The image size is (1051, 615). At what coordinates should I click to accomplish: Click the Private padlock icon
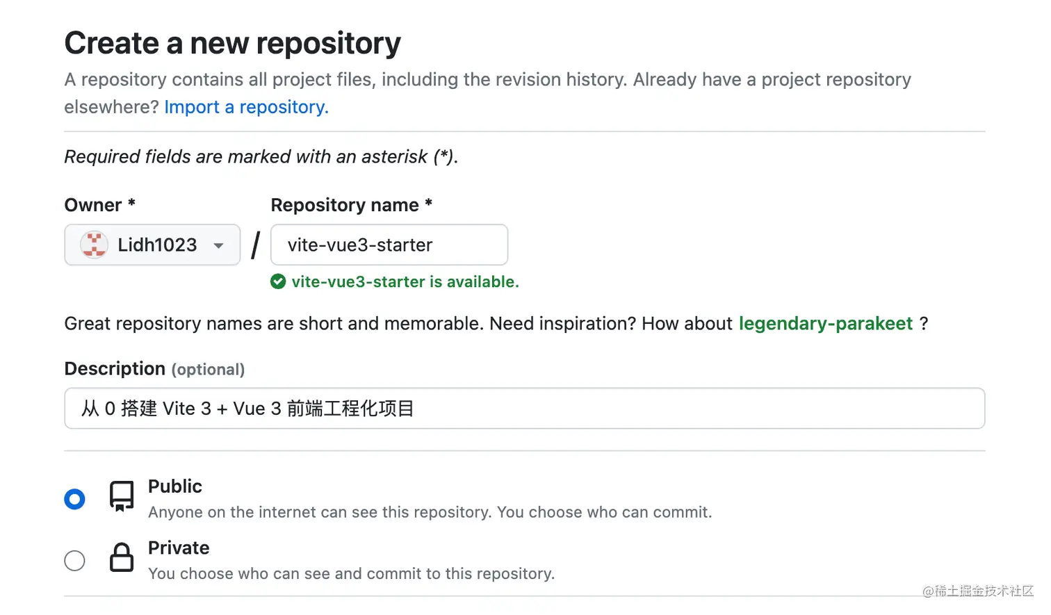(x=122, y=557)
